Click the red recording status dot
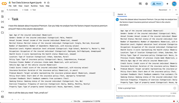This screenshot has height=103, width=179. [174, 101]
